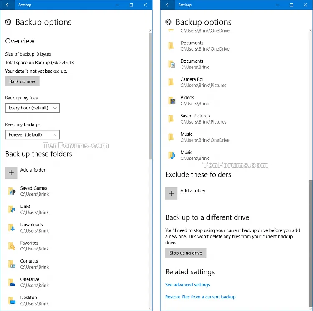Select Saved Games folder name

pos(34,188)
